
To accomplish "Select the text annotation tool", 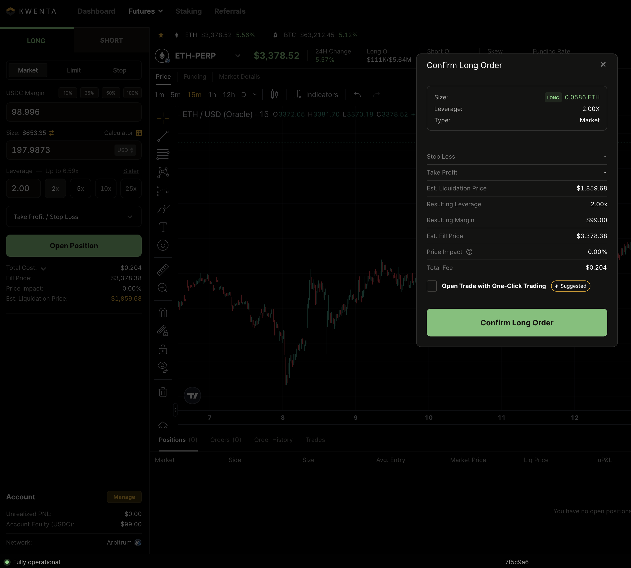I will (x=163, y=227).
